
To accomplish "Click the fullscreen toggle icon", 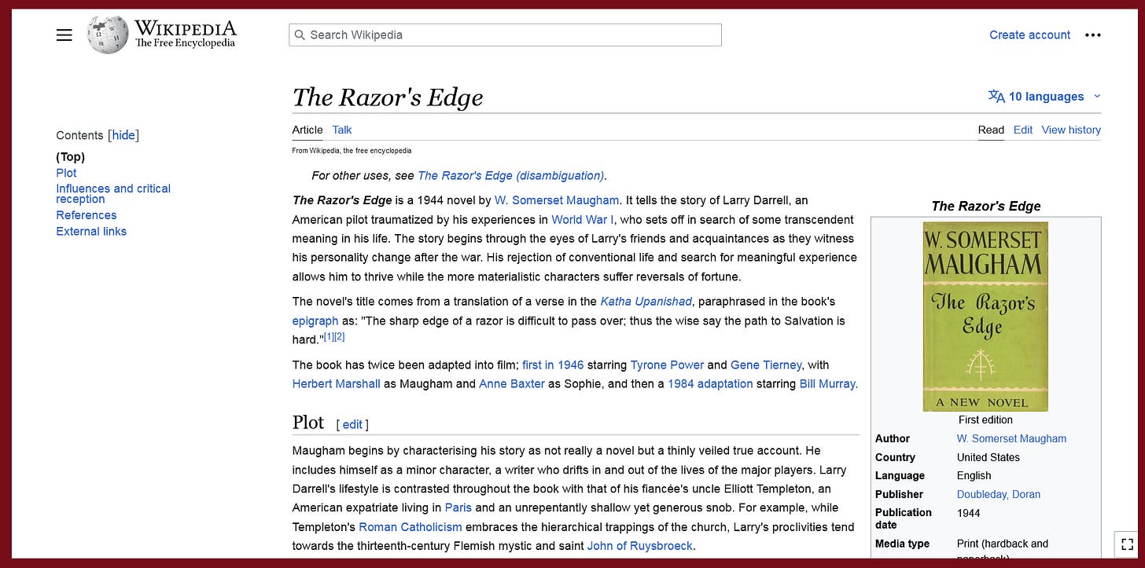I will (1127, 544).
